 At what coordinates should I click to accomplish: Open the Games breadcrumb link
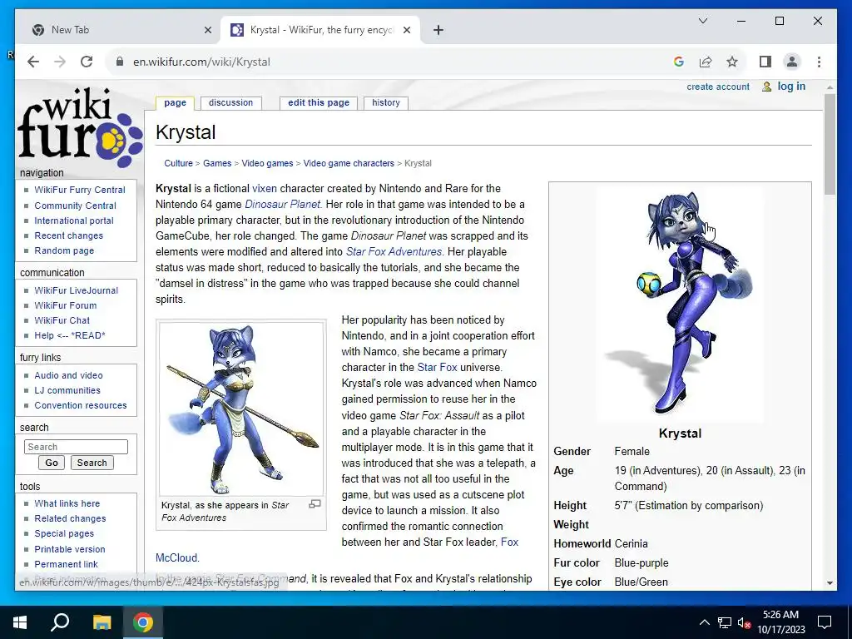(x=217, y=164)
